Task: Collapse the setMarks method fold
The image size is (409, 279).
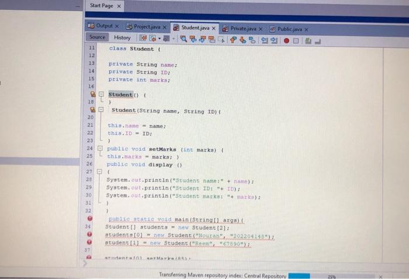Action: (x=100, y=149)
